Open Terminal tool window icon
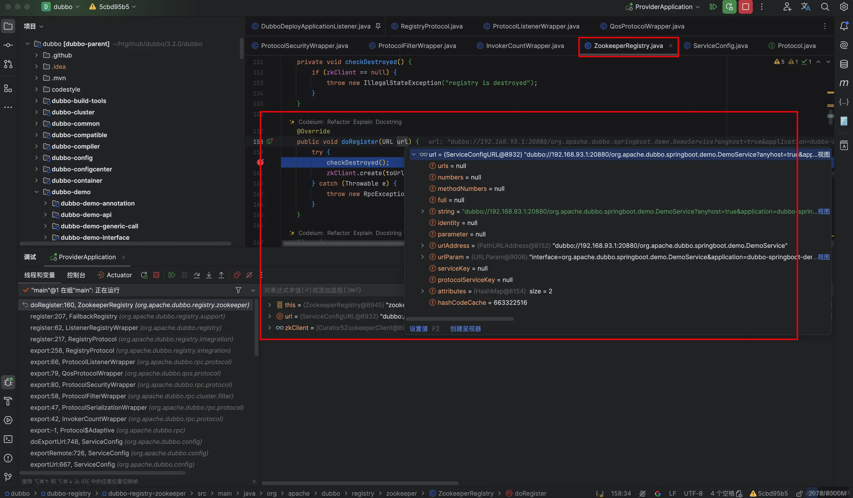The height and width of the screenshot is (498, 853). (8, 439)
